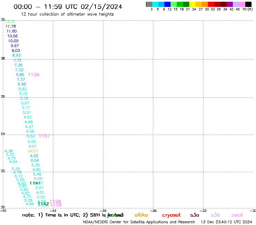Click the wave height value 6.98
The height and width of the screenshot is (225, 256).
click(x=22, y=84)
